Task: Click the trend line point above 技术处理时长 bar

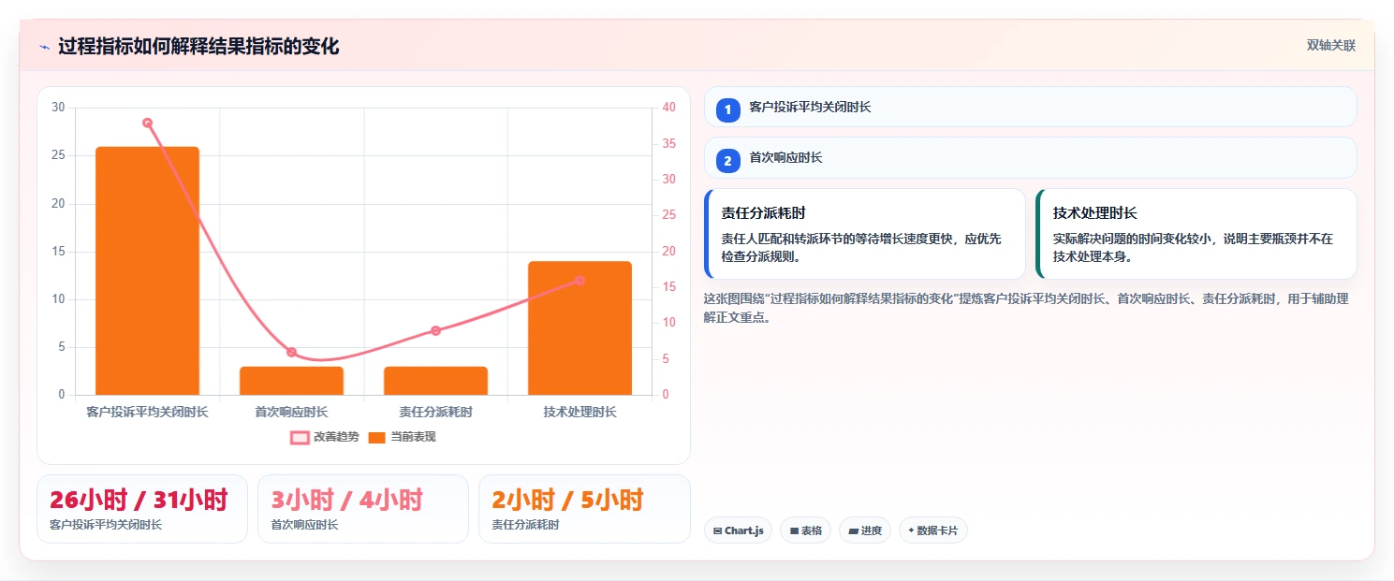Action: click(580, 281)
